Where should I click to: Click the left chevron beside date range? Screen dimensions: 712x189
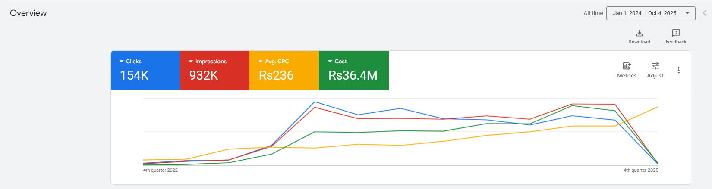pyautogui.click(x=705, y=13)
